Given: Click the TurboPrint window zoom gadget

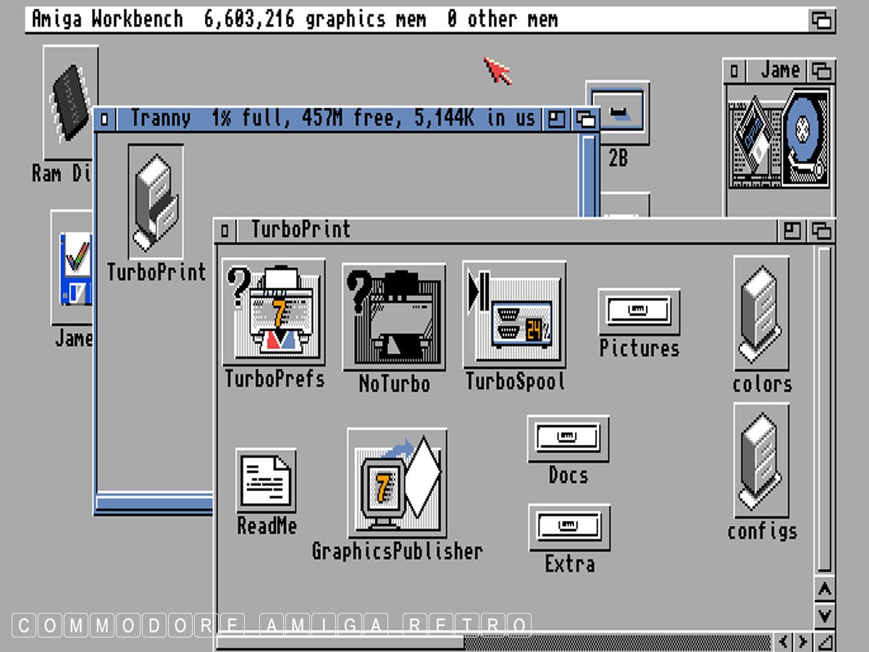Looking at the screenshot, I should 793,231.
